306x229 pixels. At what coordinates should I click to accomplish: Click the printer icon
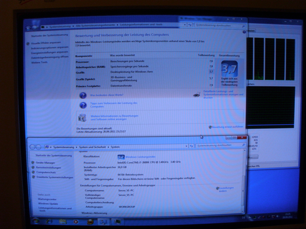[x=197, y=95]
